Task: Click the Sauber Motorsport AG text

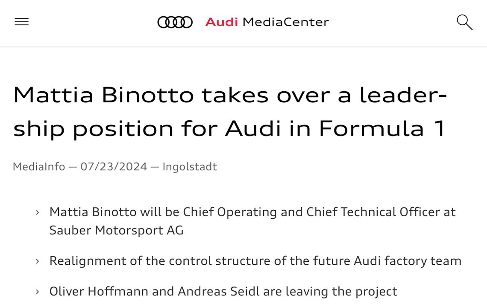Action: click(x=116, y=230)
